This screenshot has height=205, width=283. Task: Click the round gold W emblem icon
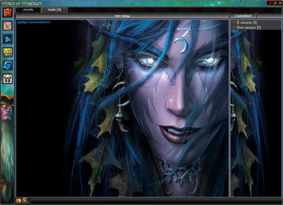[25, 200]
